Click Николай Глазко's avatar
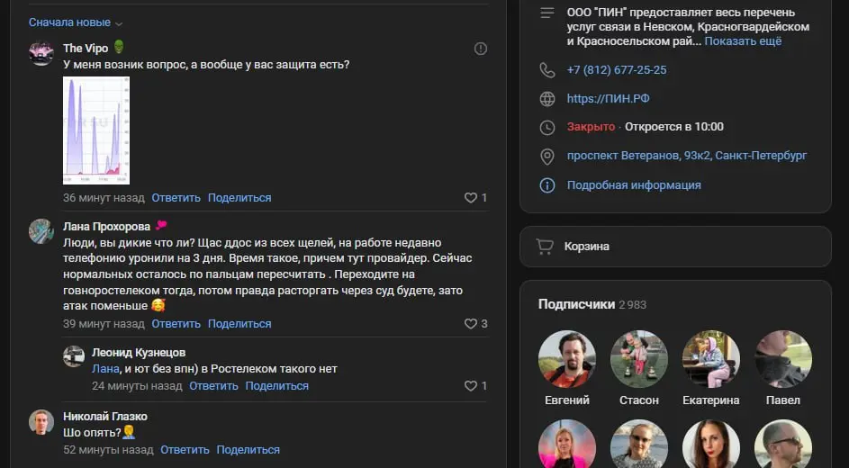The width and height of the screenshot is (849, 468). pos(41,422)
